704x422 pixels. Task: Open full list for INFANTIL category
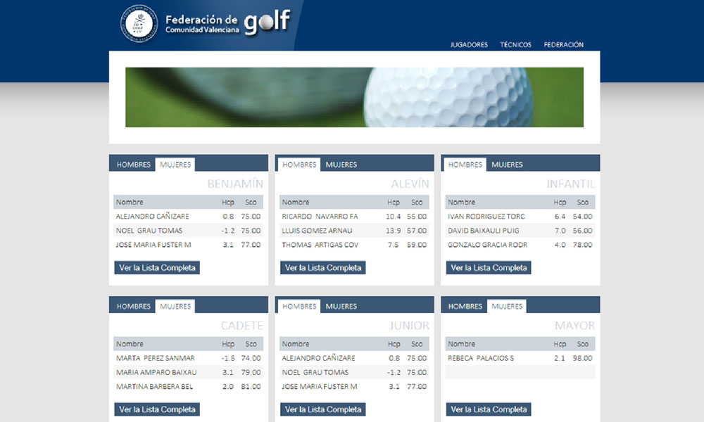tap(489, 267)
